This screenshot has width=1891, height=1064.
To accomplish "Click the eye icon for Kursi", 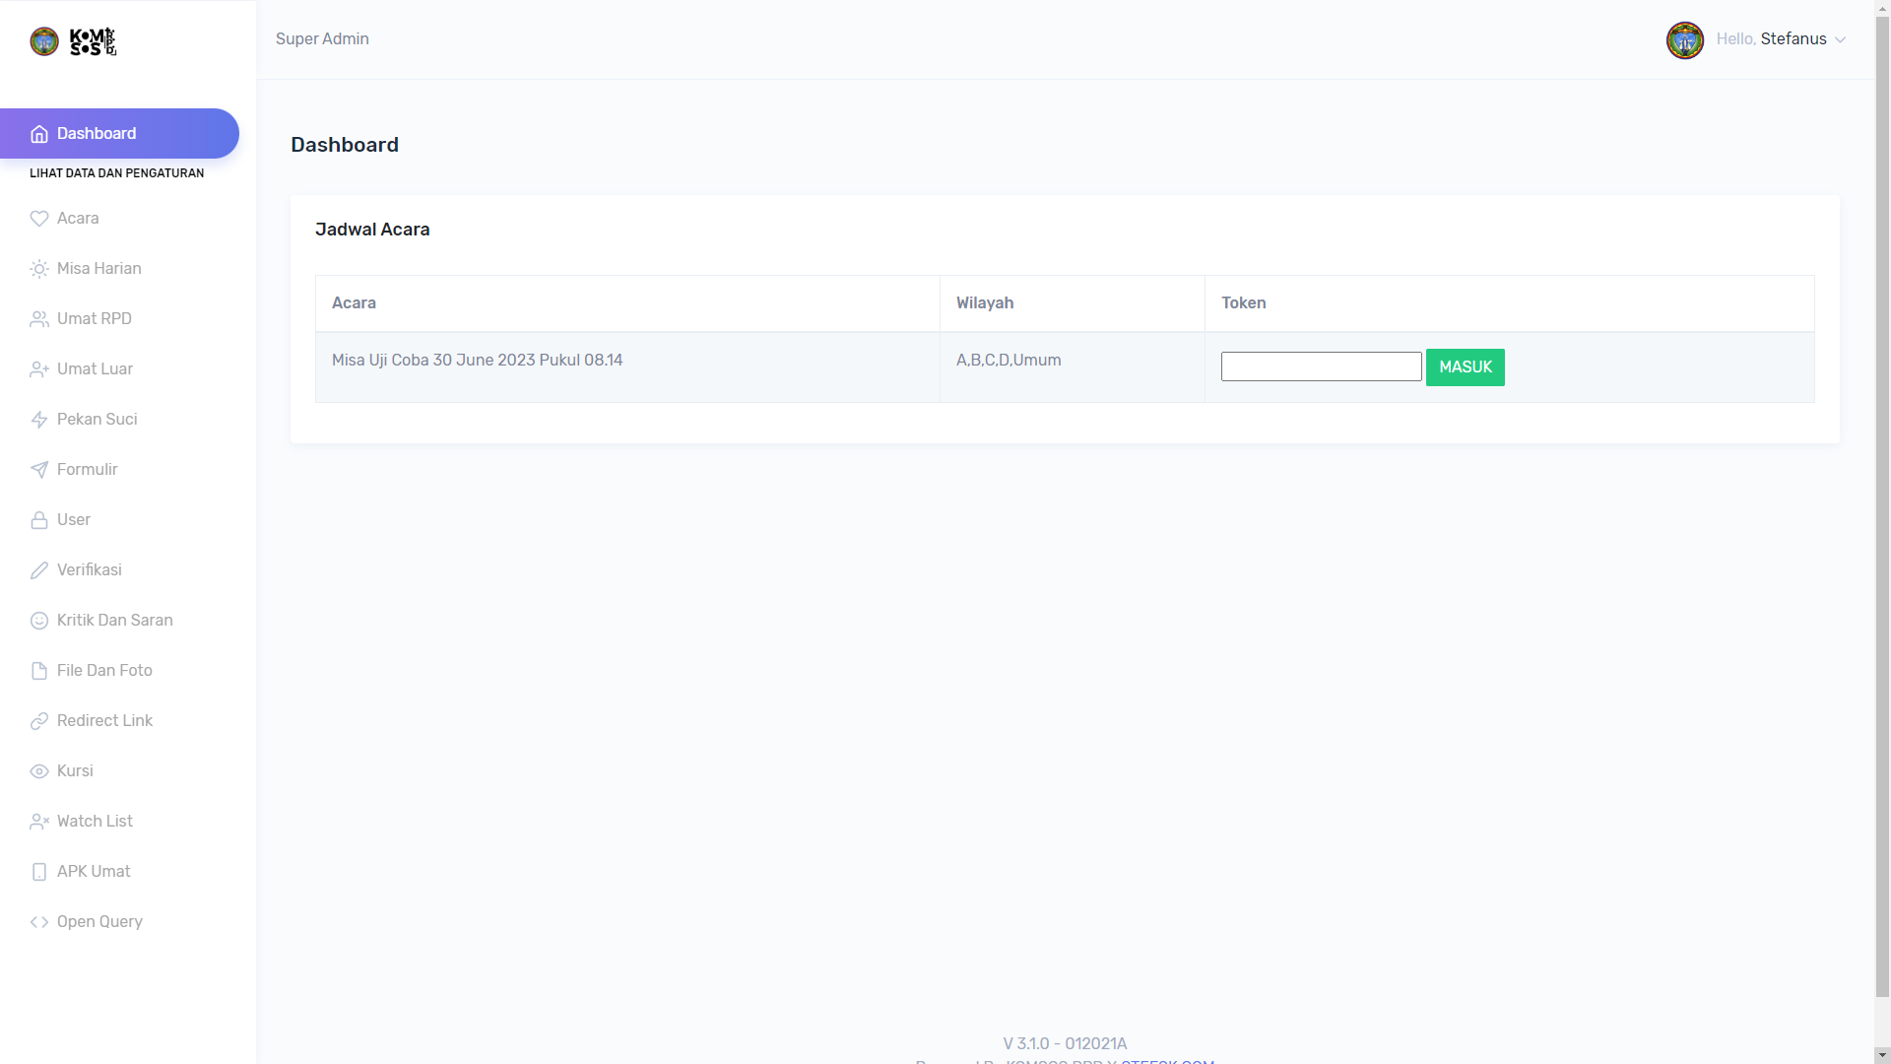I will pyautogui.click(x=39, y=771).
